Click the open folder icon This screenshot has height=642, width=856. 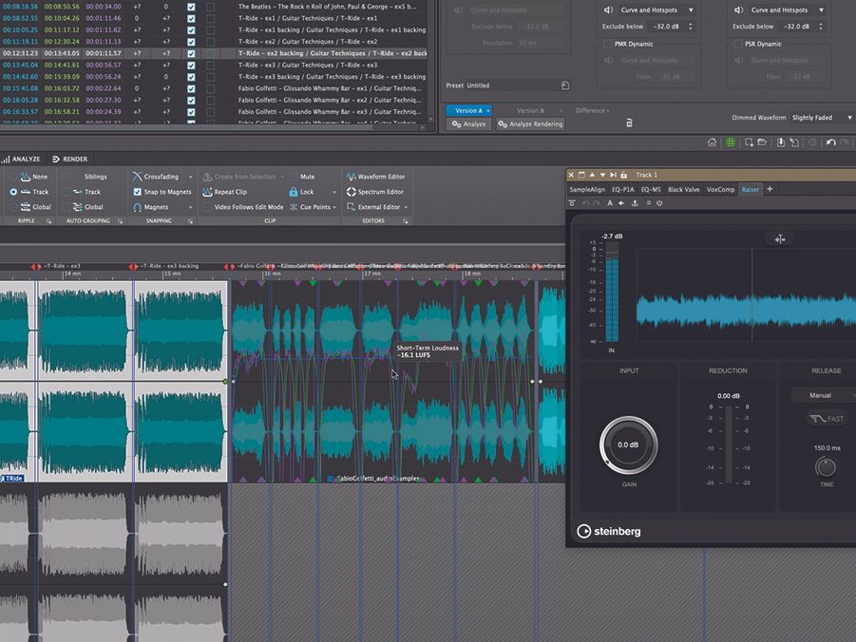click(x=762, y=142)
